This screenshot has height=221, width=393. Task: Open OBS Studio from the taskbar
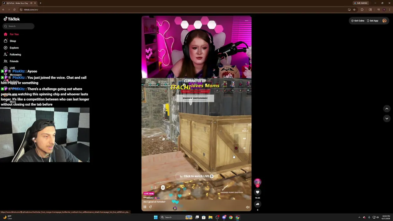217,217
